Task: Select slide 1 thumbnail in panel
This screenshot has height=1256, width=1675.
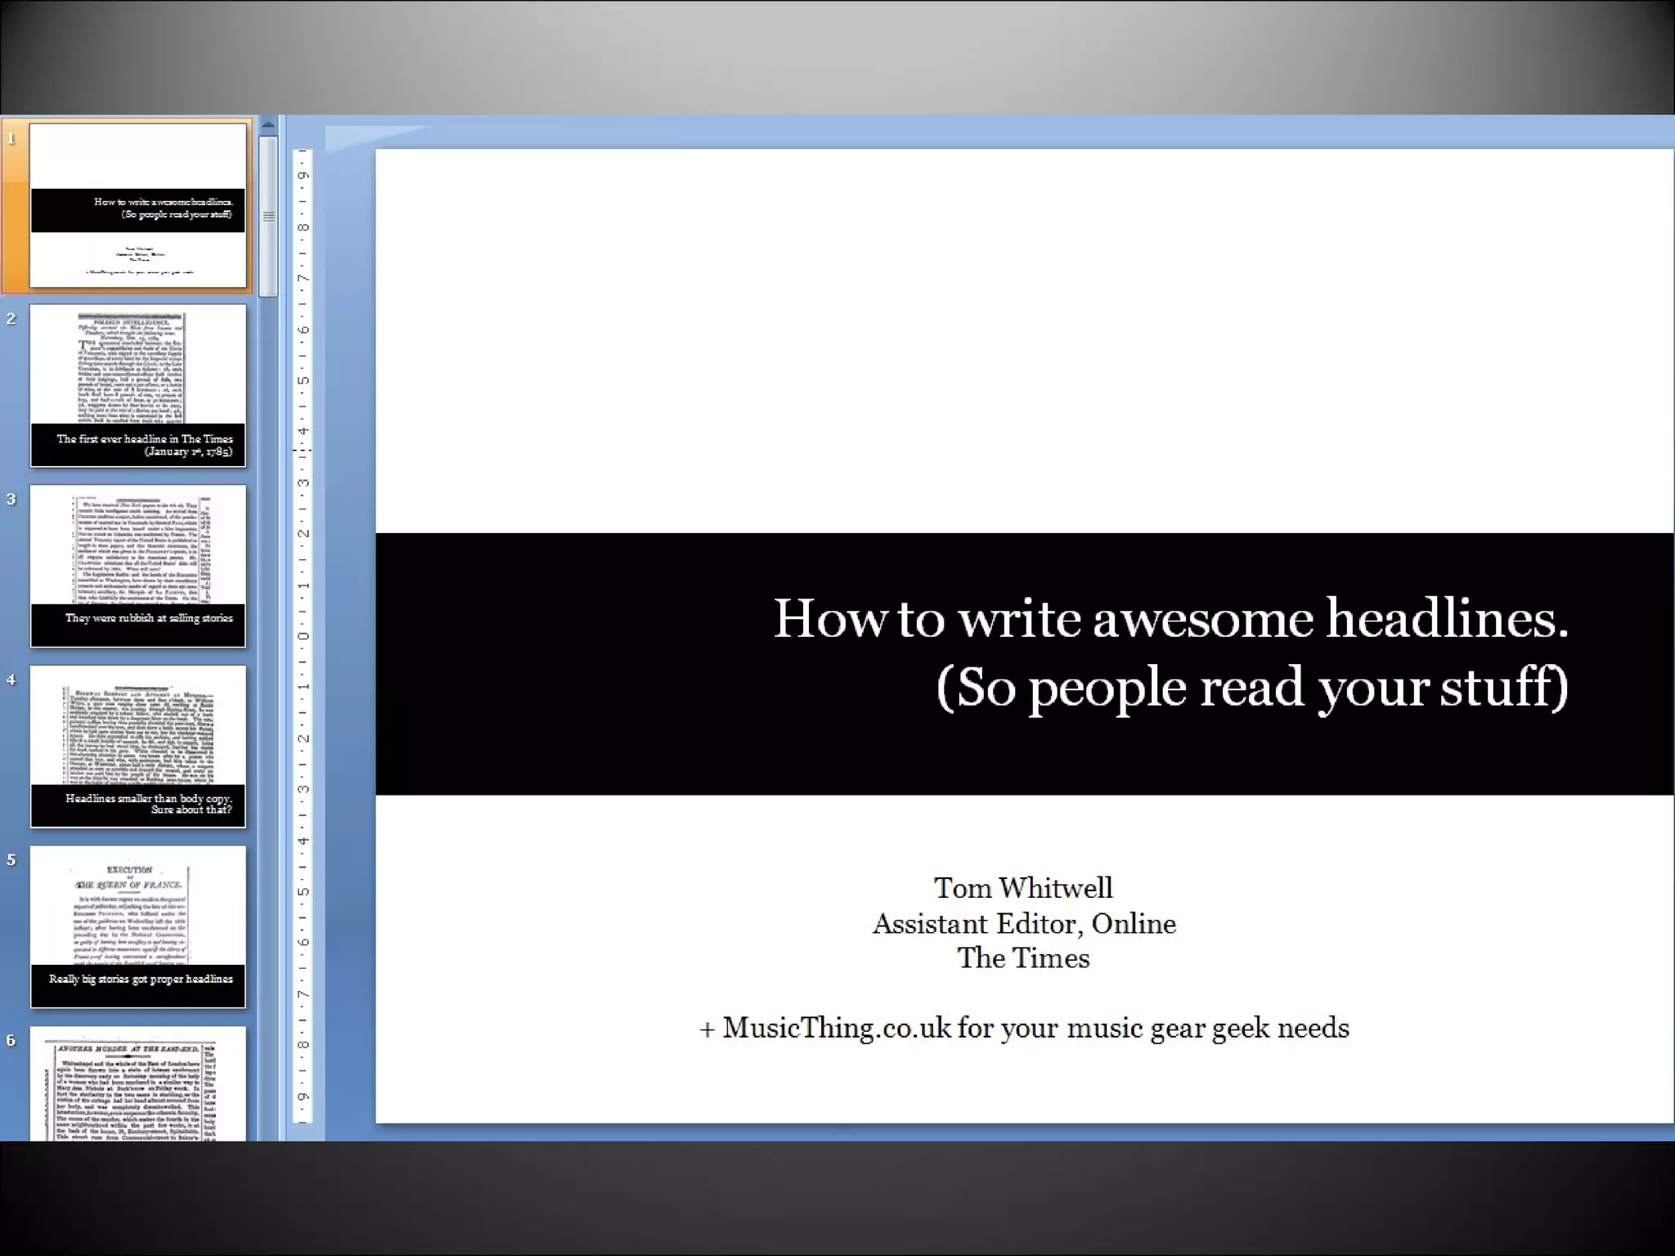Action: pyautogui.click(x=137, y=204)
